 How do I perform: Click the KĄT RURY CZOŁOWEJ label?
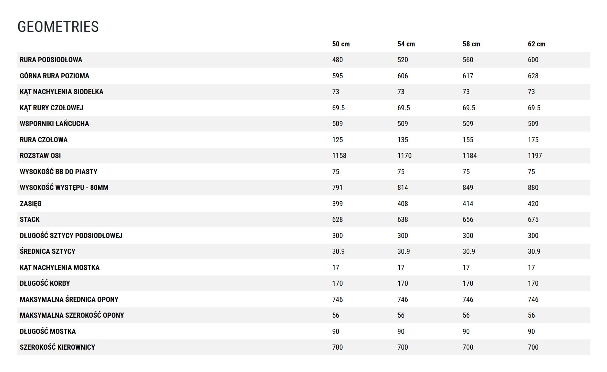[x=51, y=108]
